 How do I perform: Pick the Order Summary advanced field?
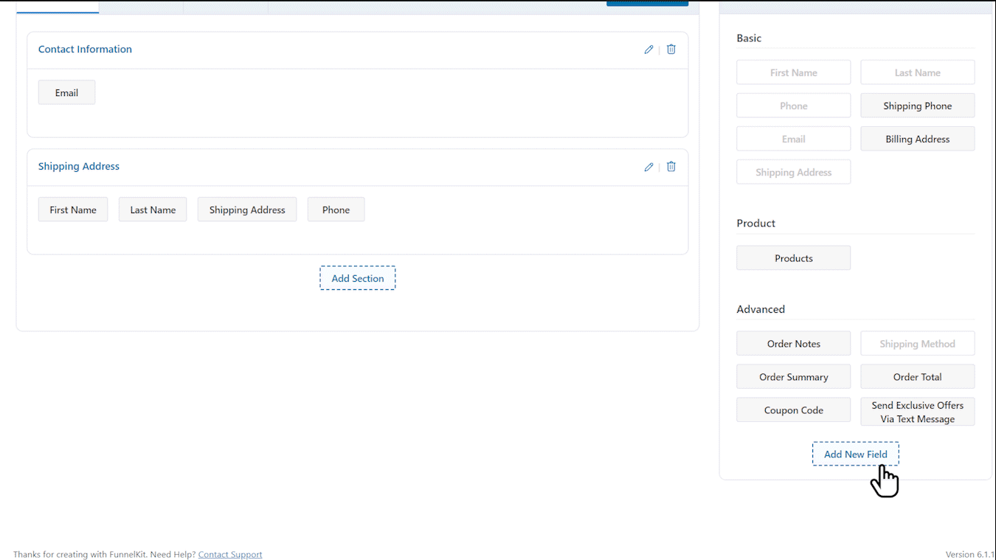(x=794, y=377)
